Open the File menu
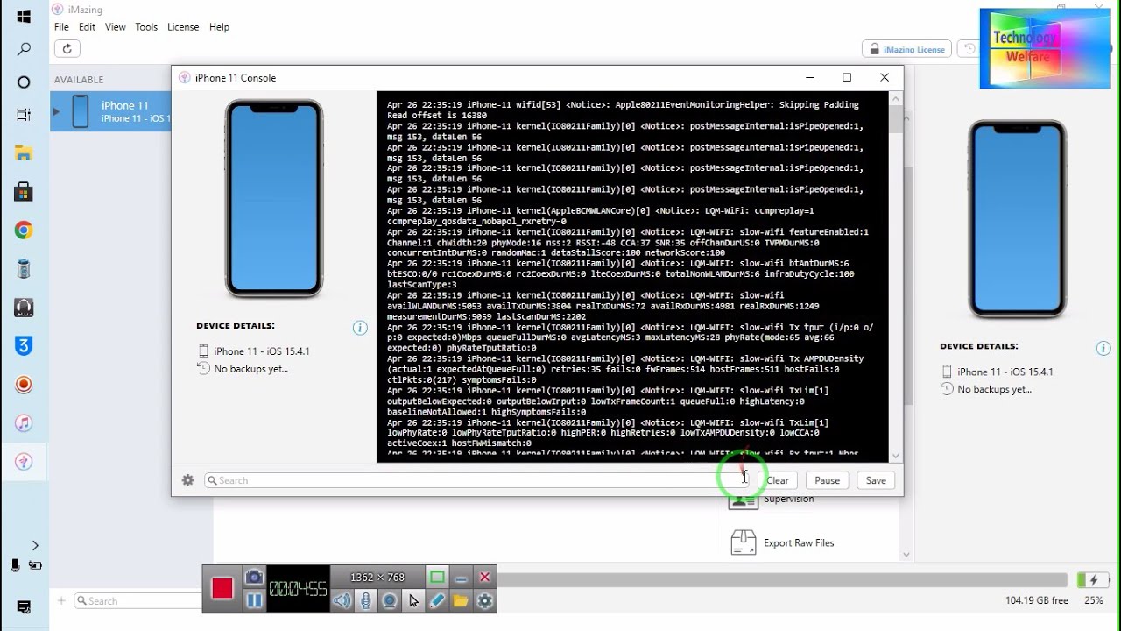The height and width of the screenshot is (631, 1121). 61,27
